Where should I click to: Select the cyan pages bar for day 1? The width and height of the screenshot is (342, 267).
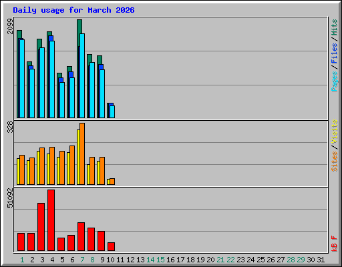pyautogui.click(x=22, y=79)
